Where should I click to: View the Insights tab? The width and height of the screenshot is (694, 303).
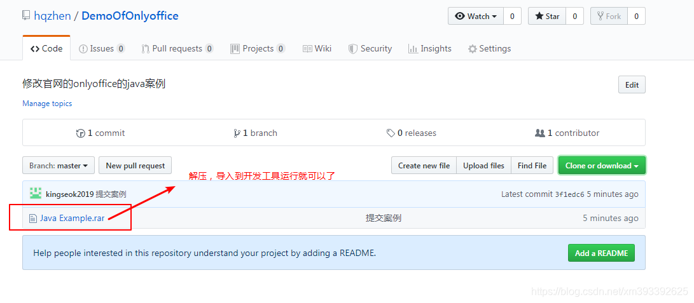click(430, 48)
